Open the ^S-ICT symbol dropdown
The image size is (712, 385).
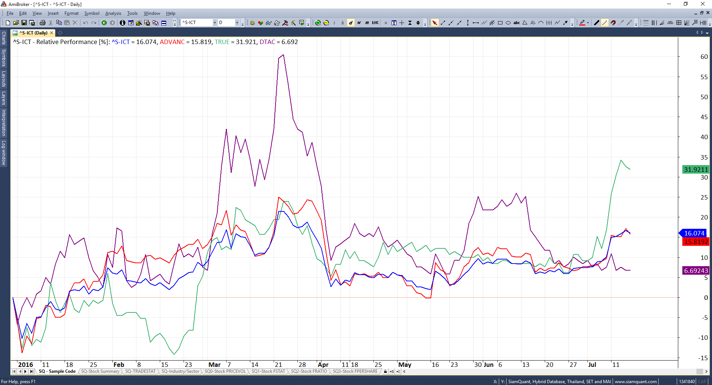214,23
